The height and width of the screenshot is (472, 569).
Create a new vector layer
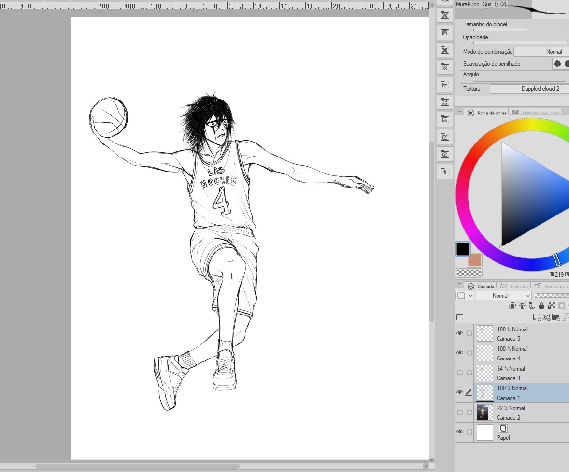coord(546,318)
